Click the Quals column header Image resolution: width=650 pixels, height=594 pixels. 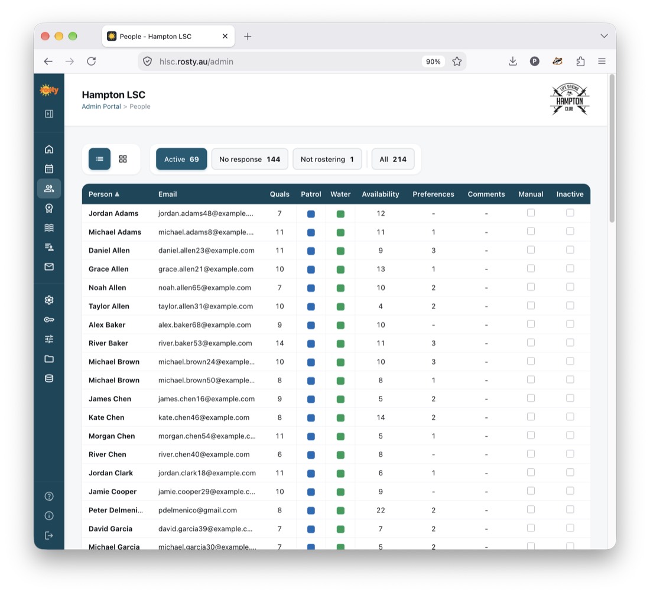point(279,194)
